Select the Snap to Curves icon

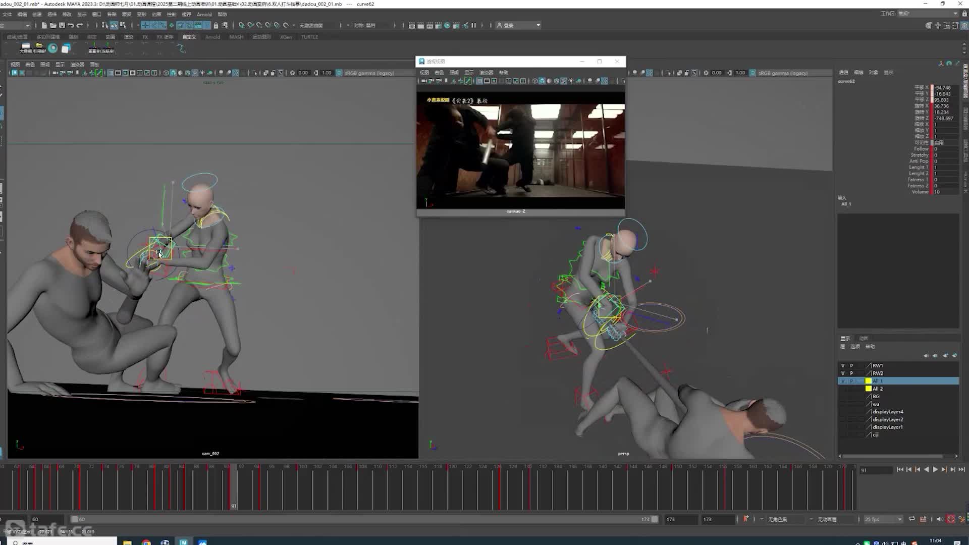250,25
